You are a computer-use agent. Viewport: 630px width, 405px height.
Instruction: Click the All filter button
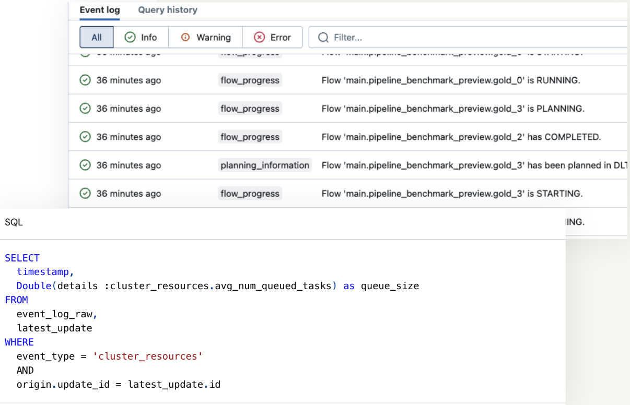(x=96, y=37)
